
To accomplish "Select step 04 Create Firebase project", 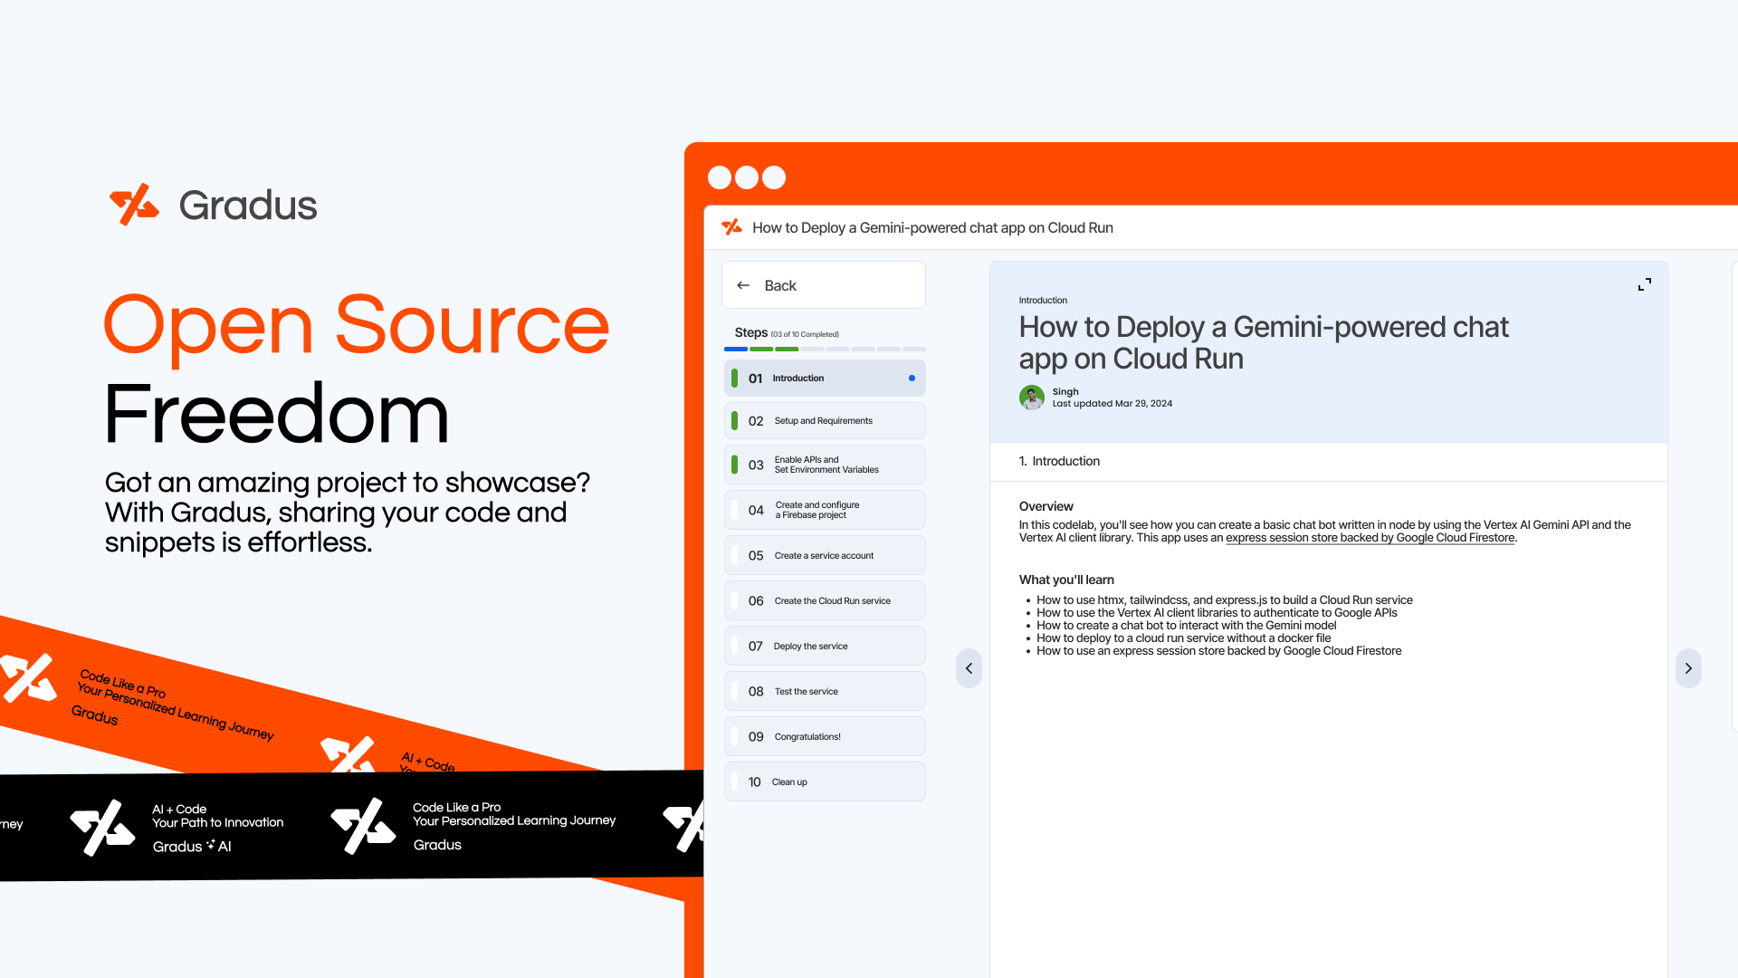I will pos(824,510).
